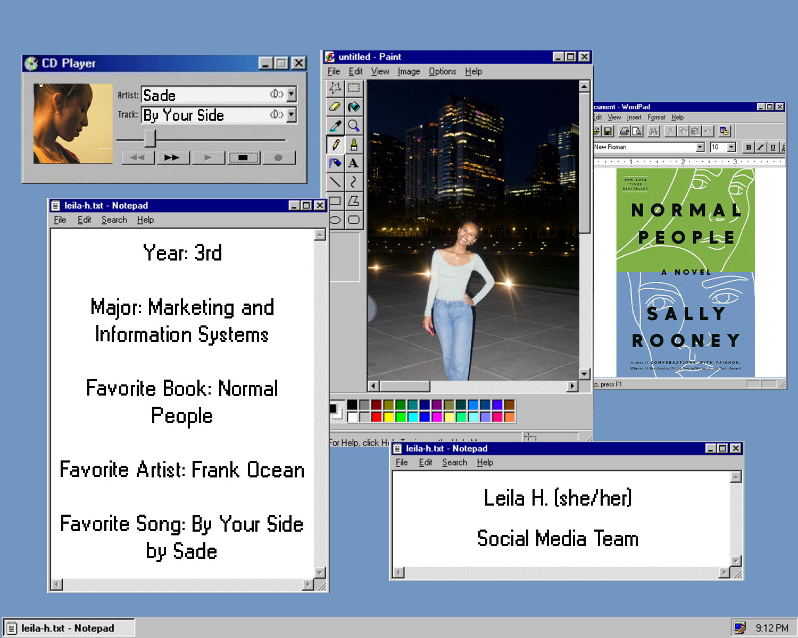Click "Social Media Team" text in small Notepad
The width and height of the screenshot is (798, 638).
click(x=558, y=539)
